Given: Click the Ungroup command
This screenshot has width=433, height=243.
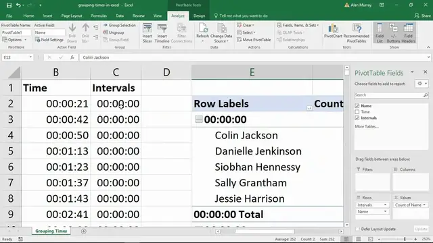Looking at the screenshot, I should tap(114, 32).
